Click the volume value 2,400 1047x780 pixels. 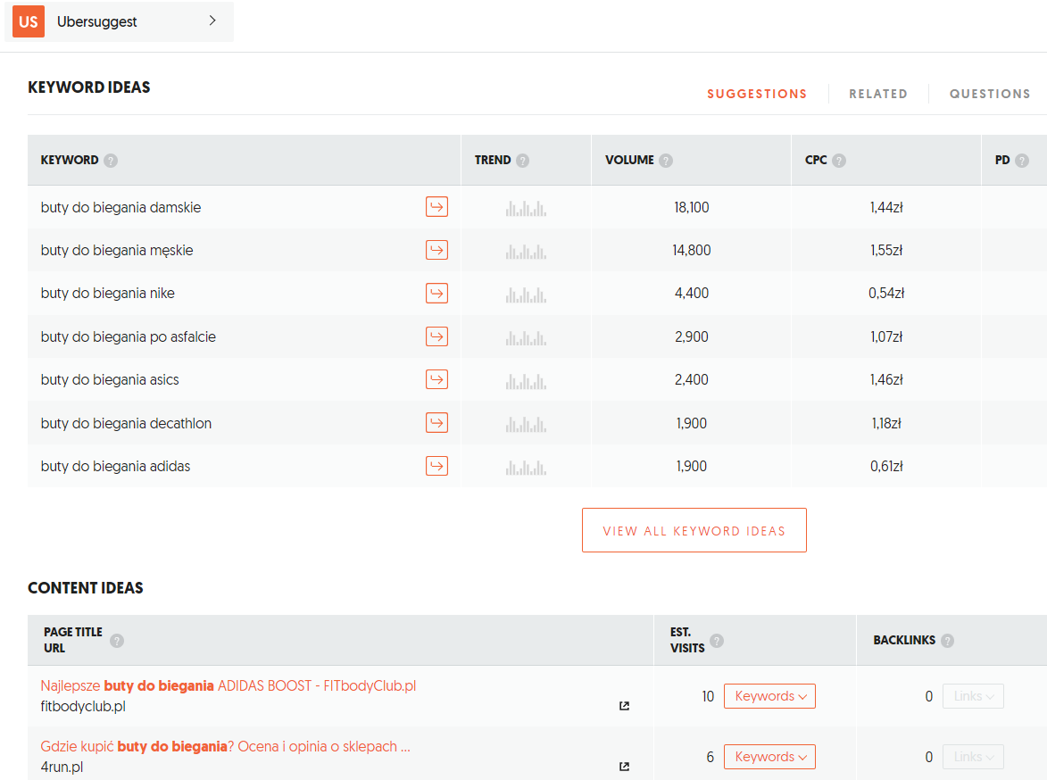coord(692,380)
